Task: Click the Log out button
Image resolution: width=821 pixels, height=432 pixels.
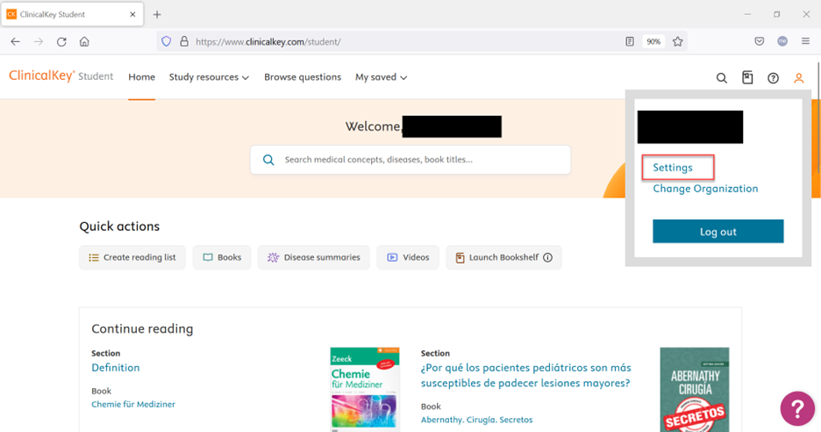Action: click(x=717, y=232)
